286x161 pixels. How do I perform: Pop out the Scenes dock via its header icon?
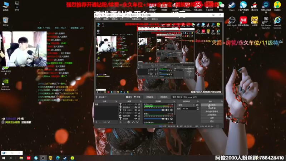[x=116, y=101]
